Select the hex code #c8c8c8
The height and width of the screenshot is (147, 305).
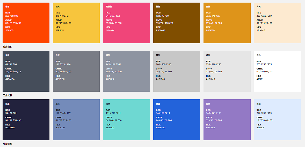(x=161, y=79)
